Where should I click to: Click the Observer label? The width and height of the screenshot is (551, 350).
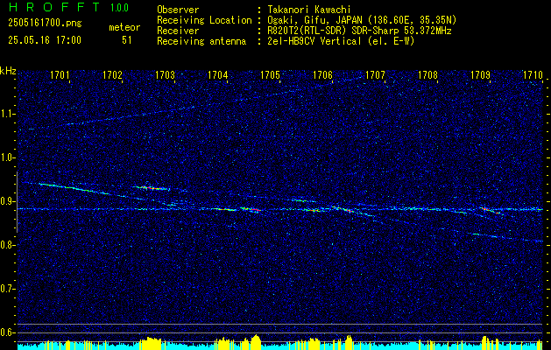[178, 10]
